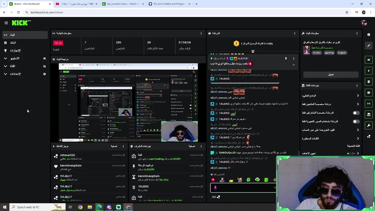Screen dimensions: 375x211
Task: Click the info icon in right rail
Action: click(369, 35)
